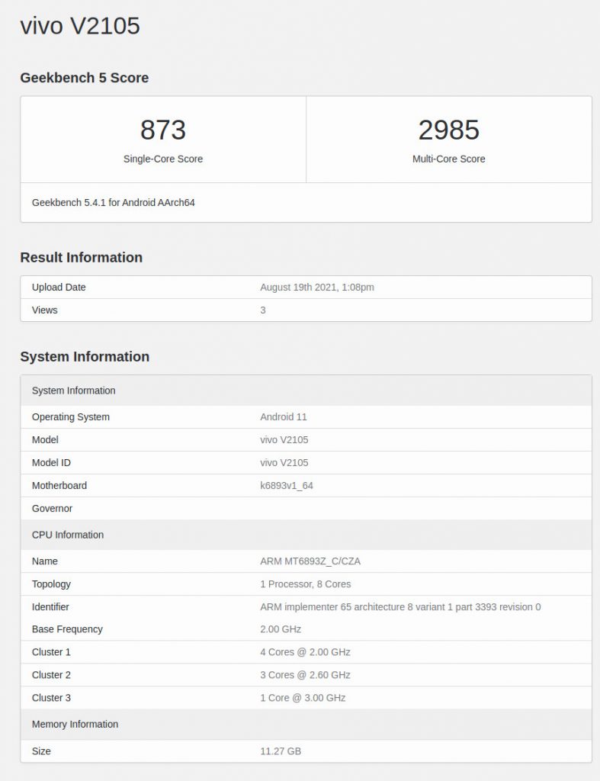Click the Topology label

click(51, 584)
